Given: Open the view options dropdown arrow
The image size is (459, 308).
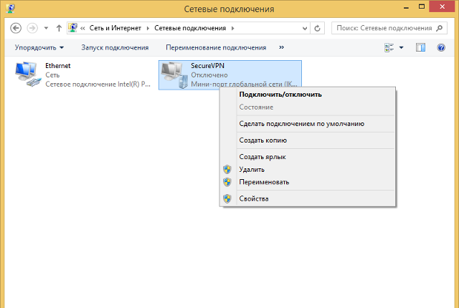Looking at the screenshot, I should [x=401, y=48].
